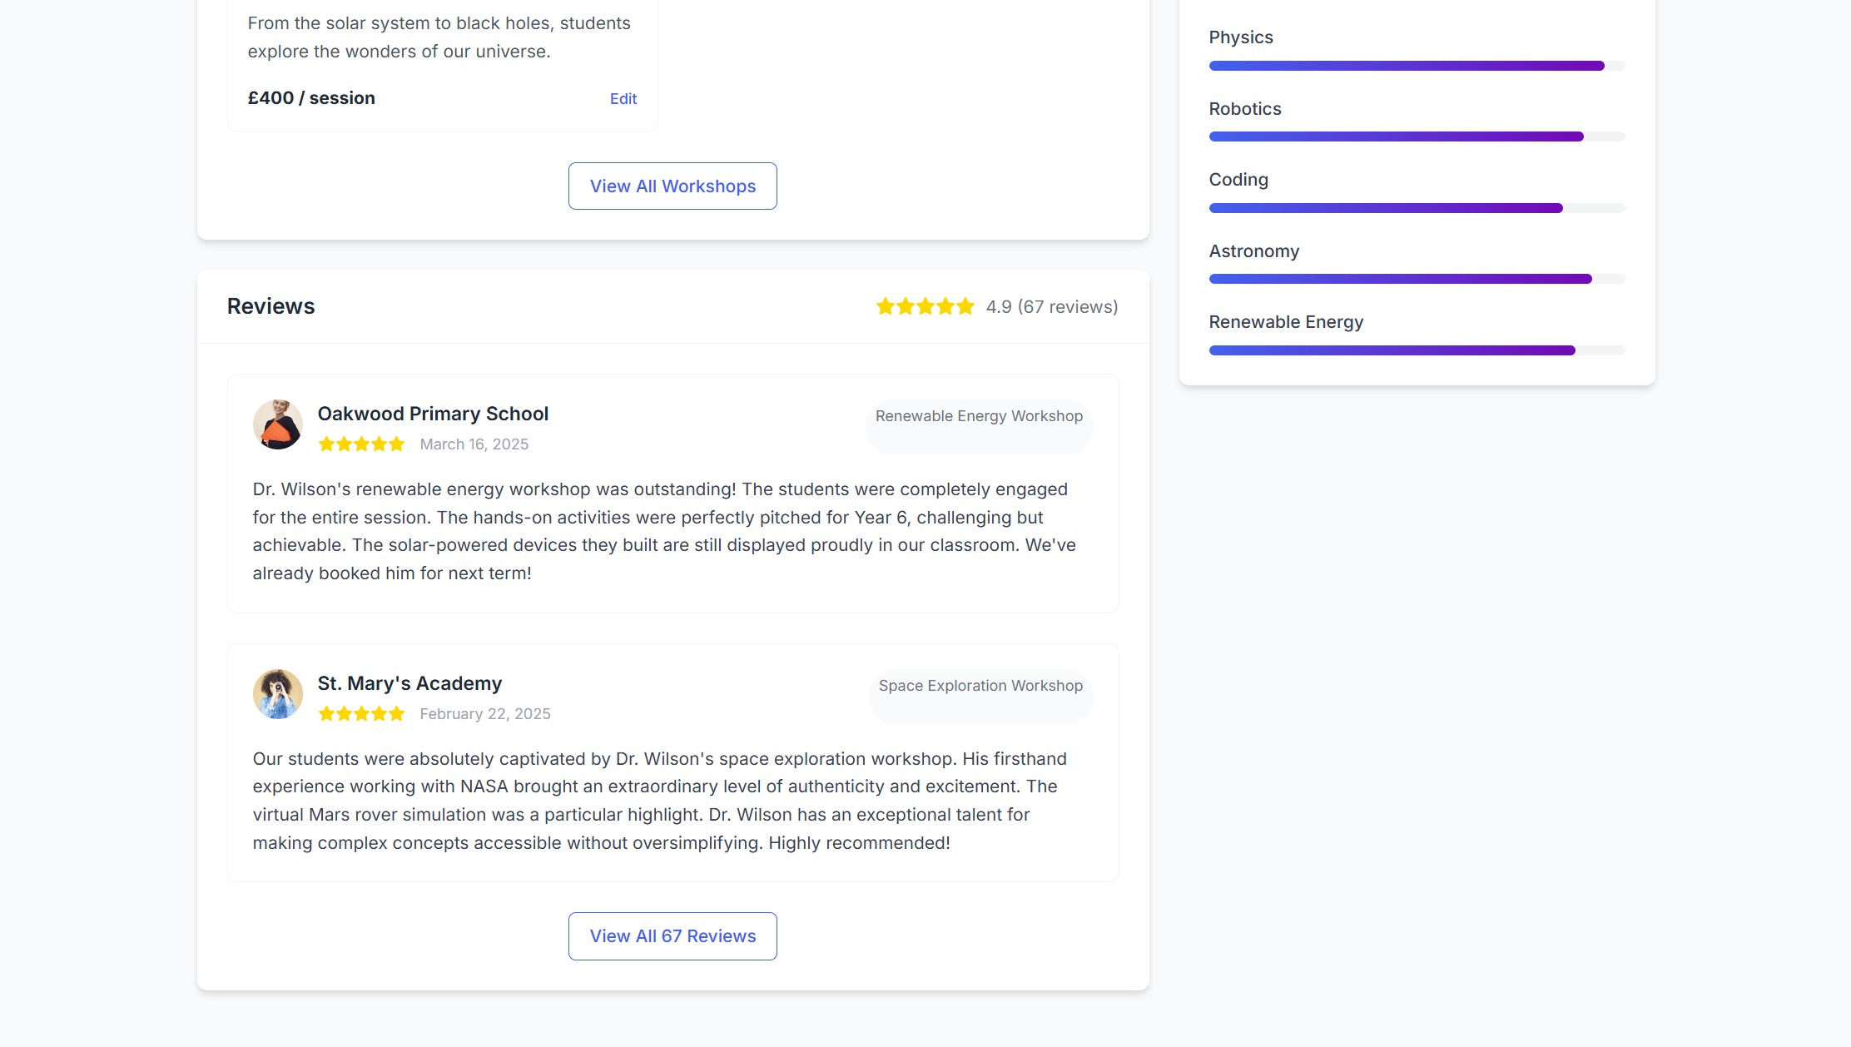The height and width of the screenshot is (1047, 1851).
Task: Click St. Mary's Academy's five-star rating
Action: coord(361,714)
